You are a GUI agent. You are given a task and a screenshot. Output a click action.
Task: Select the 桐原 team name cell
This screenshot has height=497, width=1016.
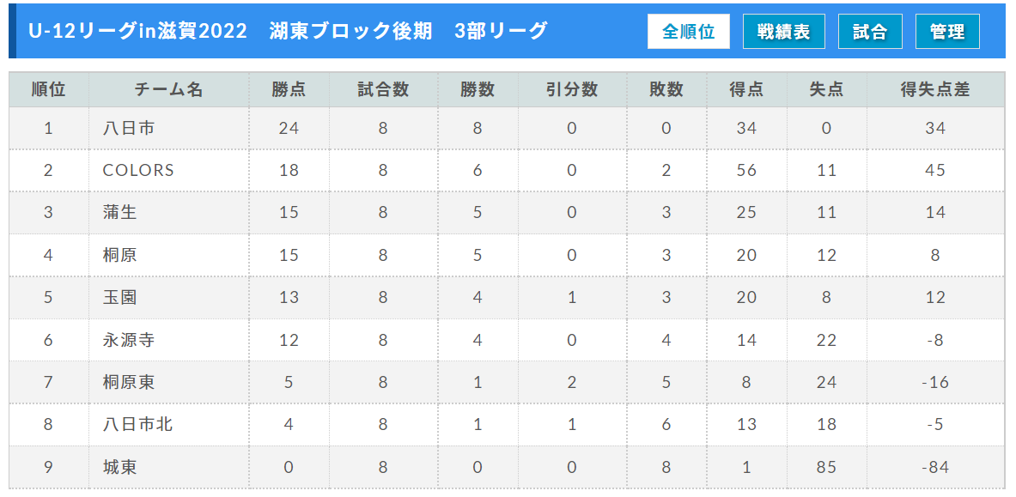point(169,255)
